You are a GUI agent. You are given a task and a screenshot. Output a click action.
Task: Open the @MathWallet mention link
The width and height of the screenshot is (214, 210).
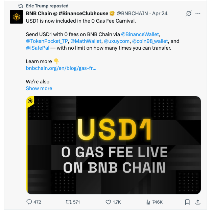(x=85, y=41)
